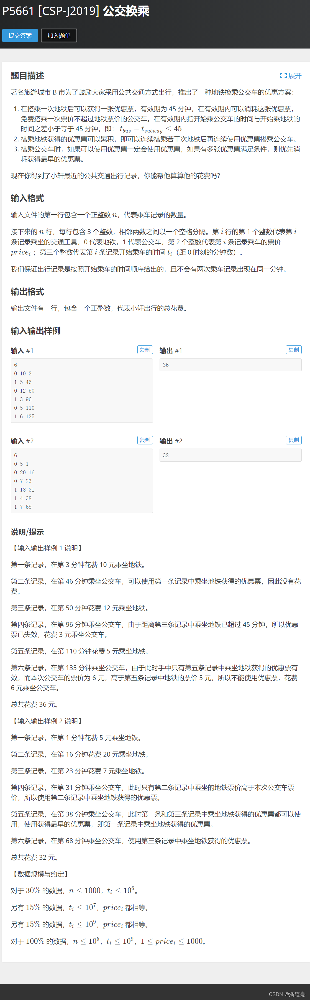Copy input sample #2 with 复制

145,440
